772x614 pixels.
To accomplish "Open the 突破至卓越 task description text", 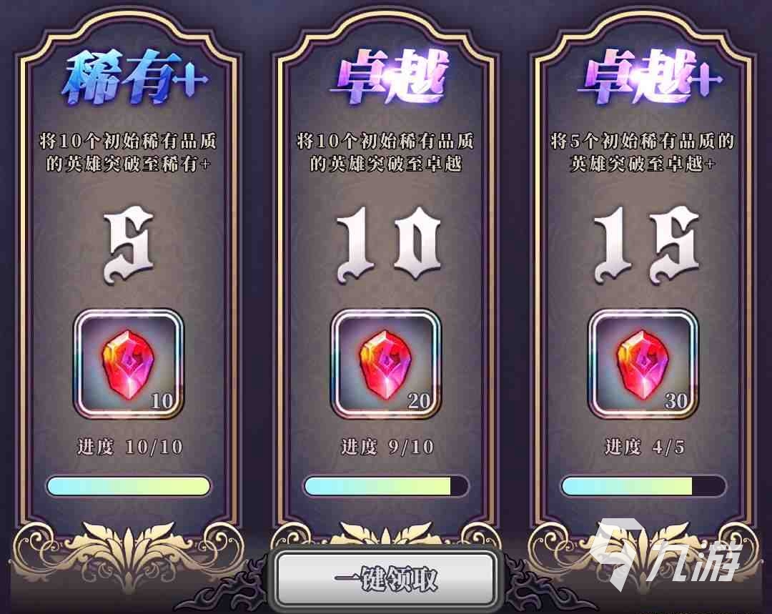I will click(385, 152).
